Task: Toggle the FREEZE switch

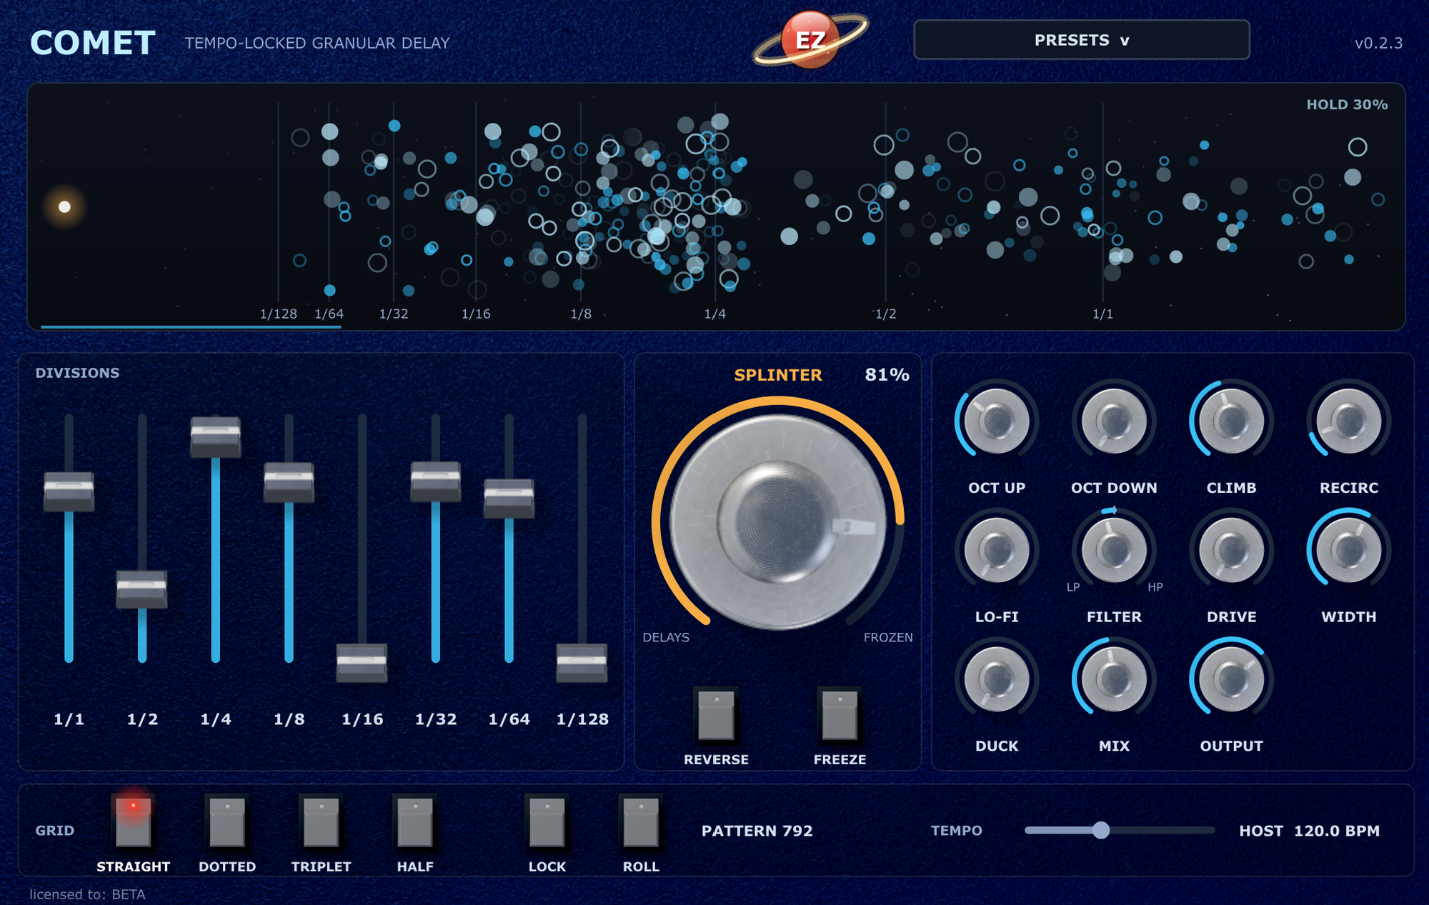Action: coord(840,715)
